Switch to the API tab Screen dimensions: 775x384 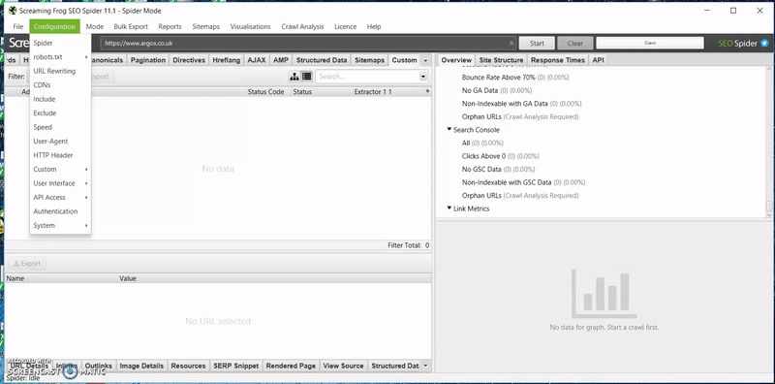(598, 60)
